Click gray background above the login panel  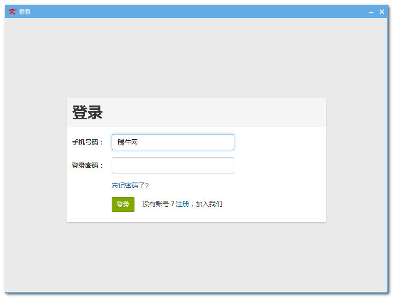click(196, 57)
